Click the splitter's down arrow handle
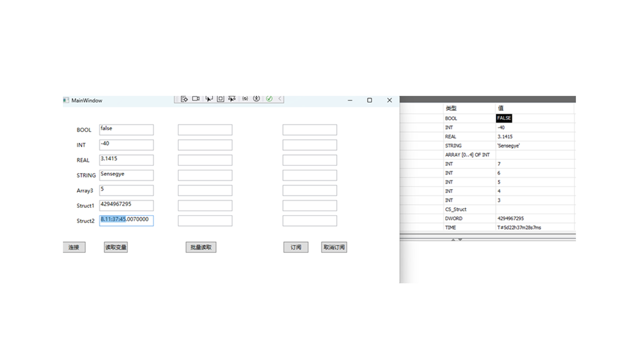627x352 pixels. [460, 240]
